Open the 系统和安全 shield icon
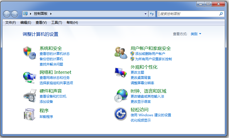 coord(30,53)
